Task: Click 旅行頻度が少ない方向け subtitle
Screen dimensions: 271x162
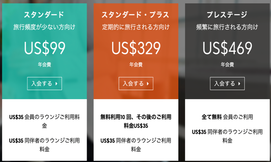Action: 44,27
